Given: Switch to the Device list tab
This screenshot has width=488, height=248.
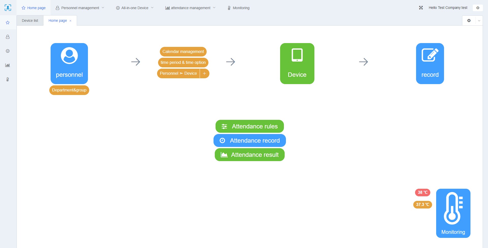Looking at the screenshot, I should 30,21.
